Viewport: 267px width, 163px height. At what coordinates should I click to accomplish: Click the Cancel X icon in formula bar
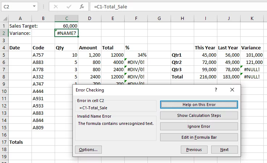[x=56, y=7]
